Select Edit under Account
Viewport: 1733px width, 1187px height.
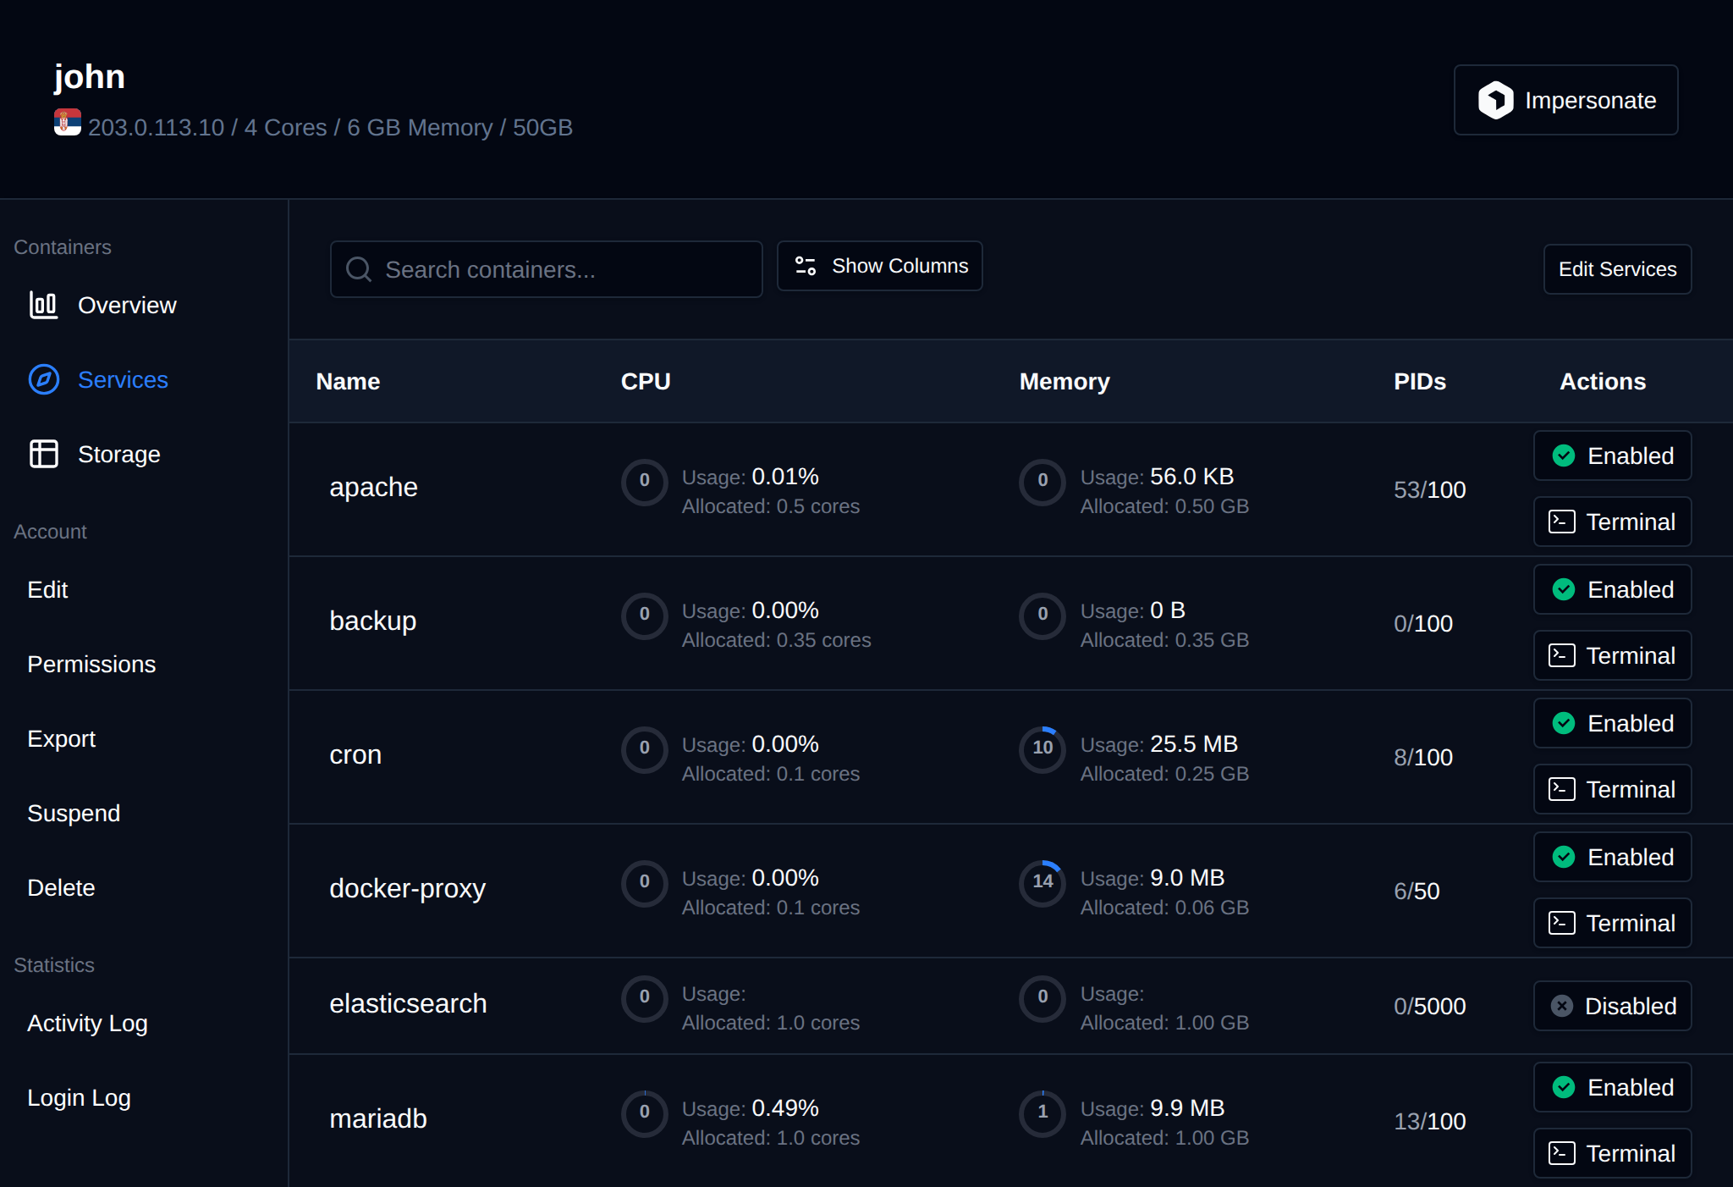[x=47, y=589]
